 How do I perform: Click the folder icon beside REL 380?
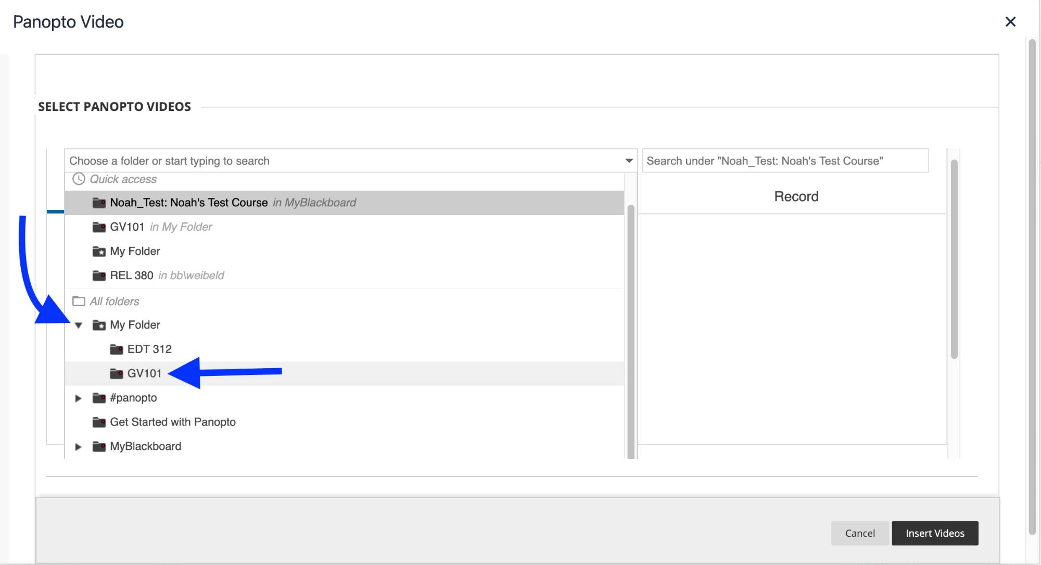(x=99, y=275)
